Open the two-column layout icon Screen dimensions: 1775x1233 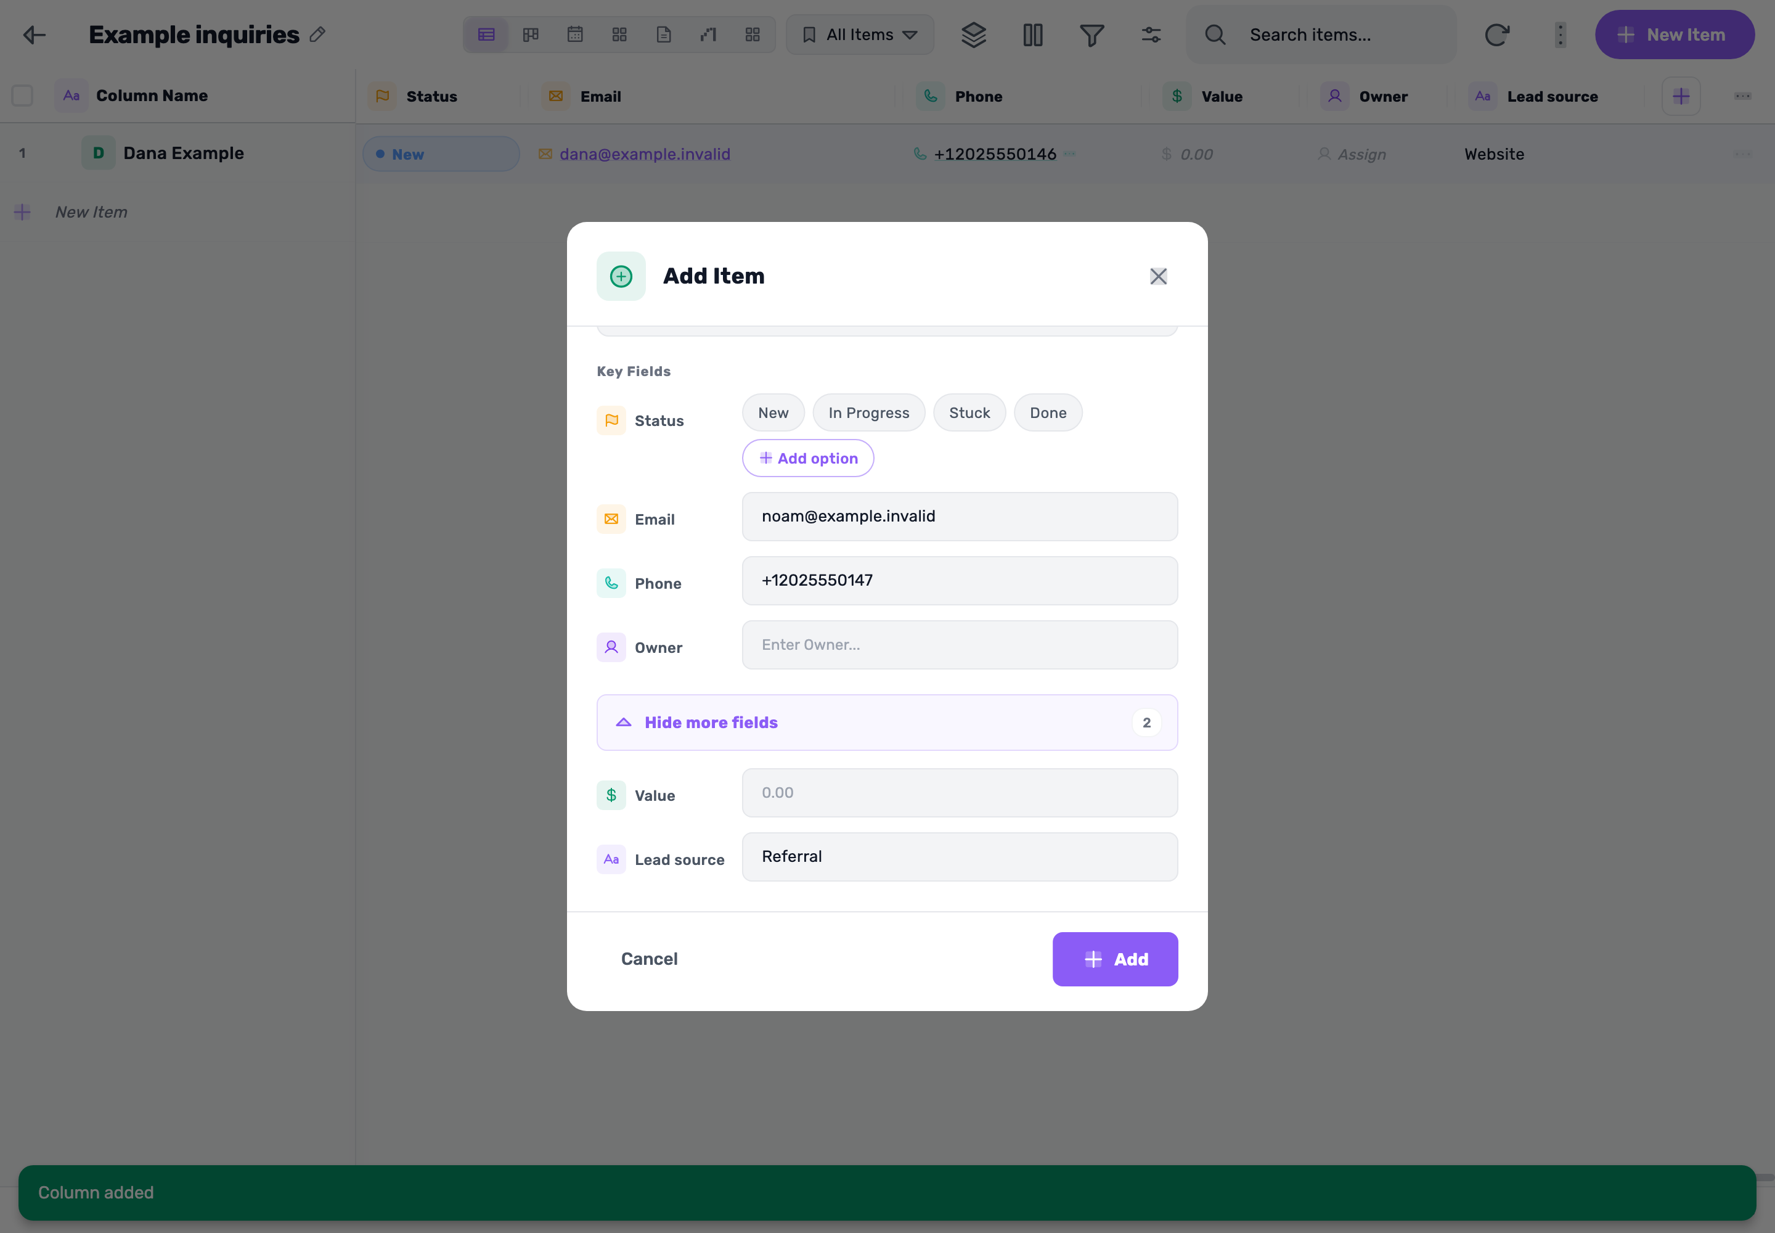[x=1033, y=35]
